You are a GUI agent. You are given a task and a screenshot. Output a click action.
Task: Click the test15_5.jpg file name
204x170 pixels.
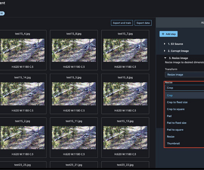click(x=74, y=77)
